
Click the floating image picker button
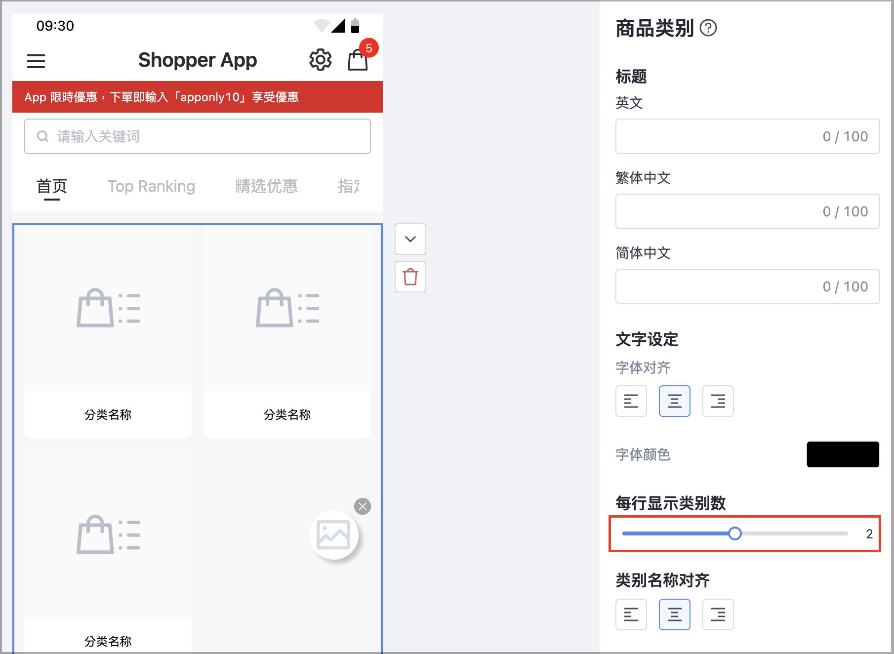coord(334,535)
